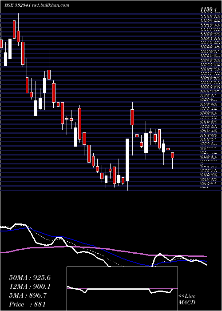The height and width of the screenshot is (311, 222).
Task: Click the Price : 881 label
Action: [28, 304]
